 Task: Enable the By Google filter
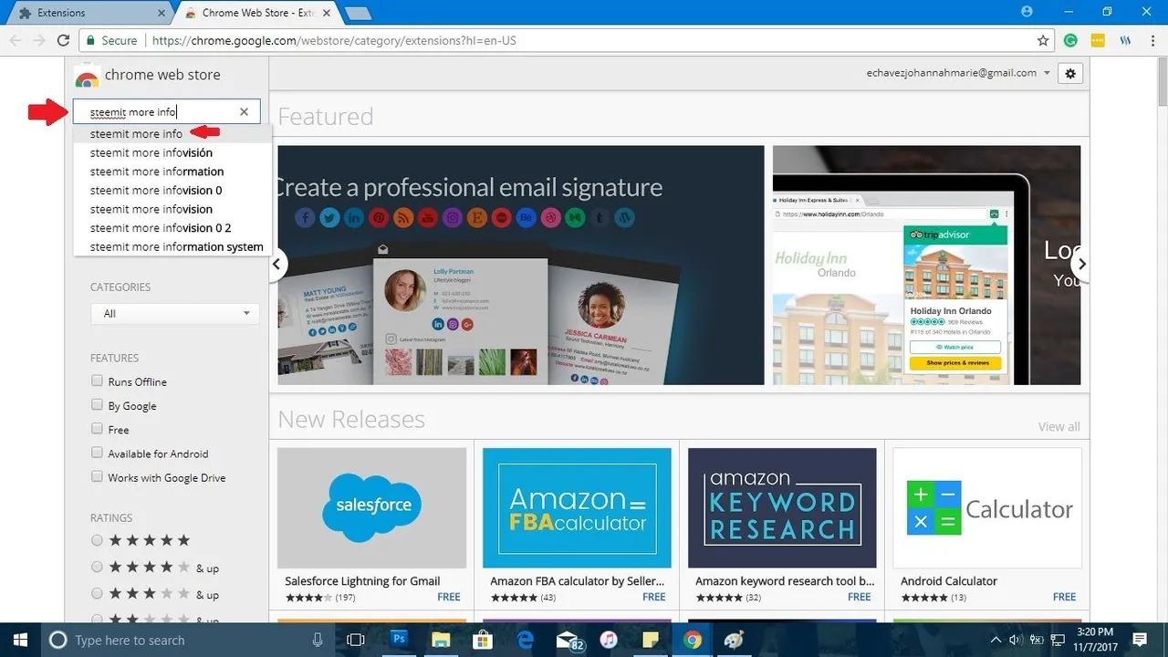[97, 404]
